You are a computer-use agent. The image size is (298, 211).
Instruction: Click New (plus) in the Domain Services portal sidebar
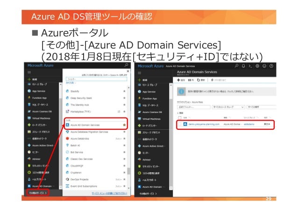click(142, 80)
